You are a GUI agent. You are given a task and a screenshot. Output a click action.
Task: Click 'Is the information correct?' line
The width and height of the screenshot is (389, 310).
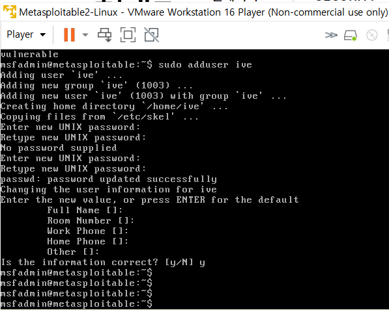(103, 263)
